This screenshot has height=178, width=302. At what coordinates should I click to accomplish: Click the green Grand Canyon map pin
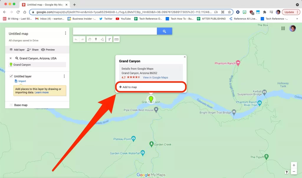(x=151, y=100)
